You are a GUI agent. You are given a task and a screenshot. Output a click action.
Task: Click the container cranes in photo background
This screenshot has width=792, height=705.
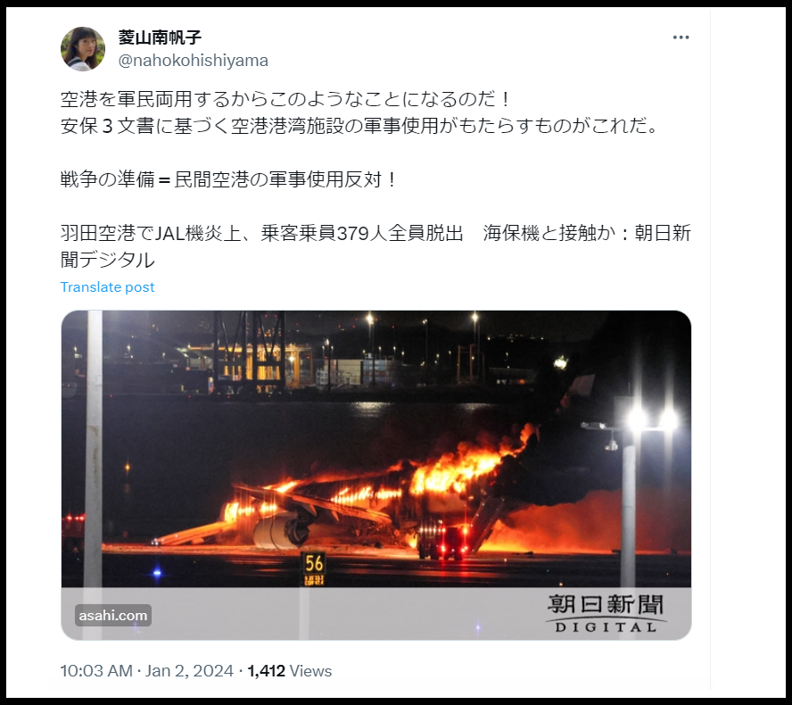click(x=249, y=352)
